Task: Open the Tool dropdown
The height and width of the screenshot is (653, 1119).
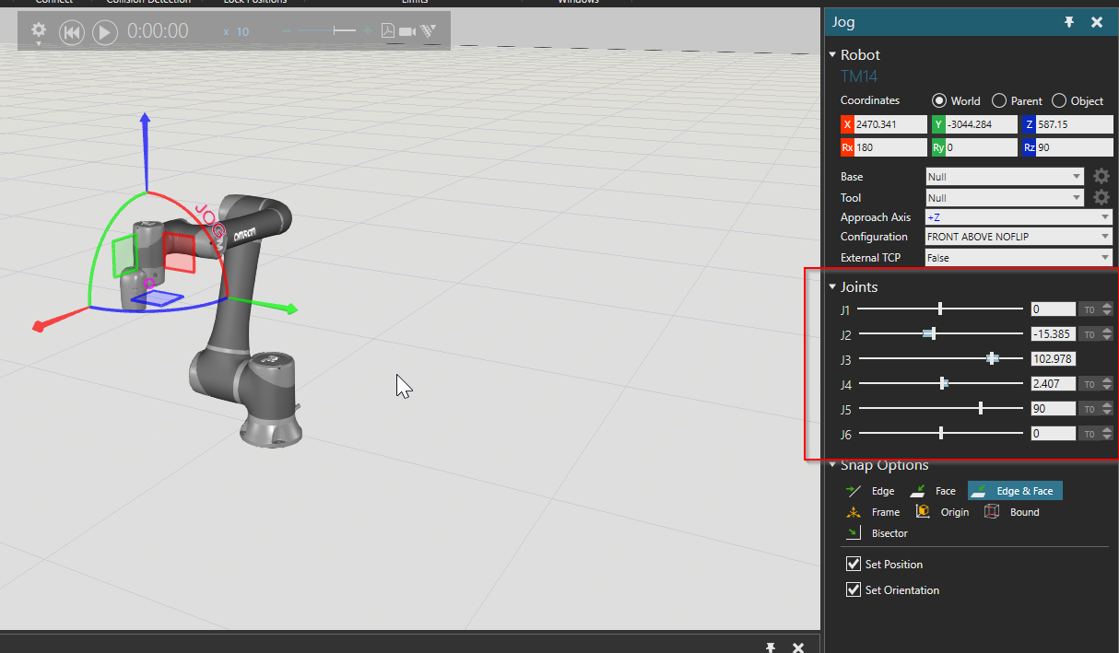Action: tap(1005, 197)
